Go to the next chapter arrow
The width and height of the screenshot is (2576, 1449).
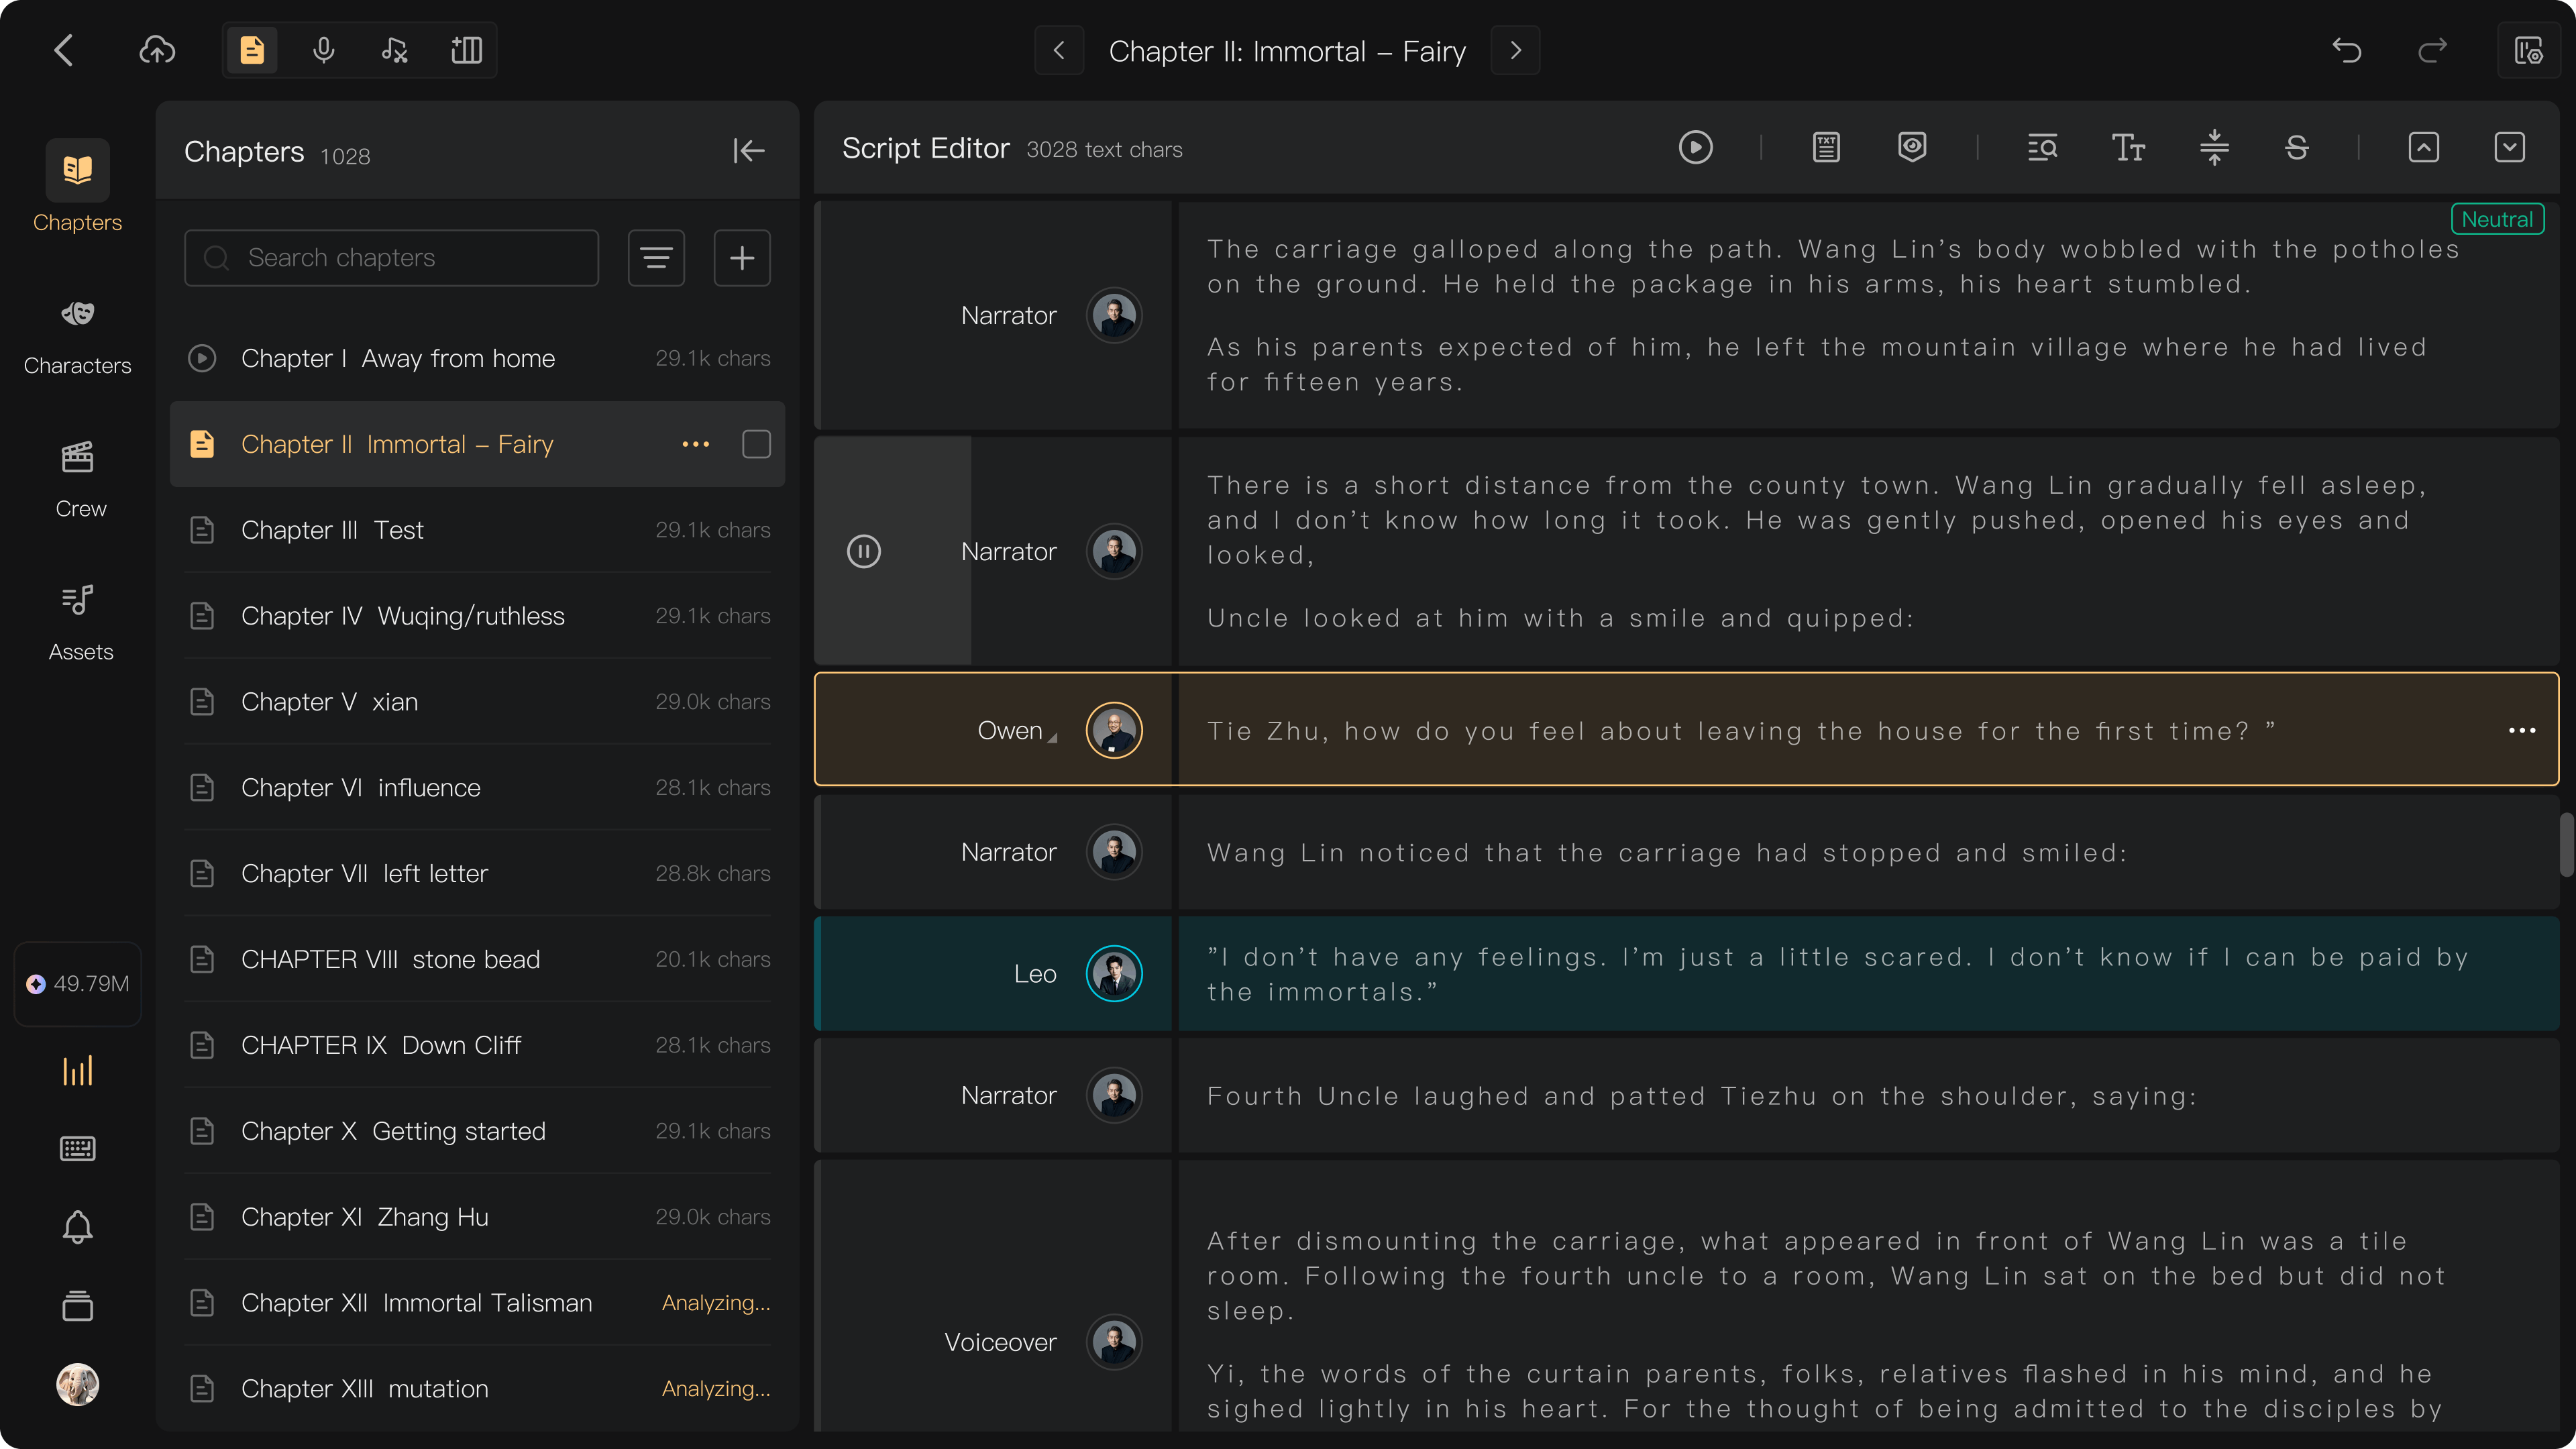coord(1515,50)
